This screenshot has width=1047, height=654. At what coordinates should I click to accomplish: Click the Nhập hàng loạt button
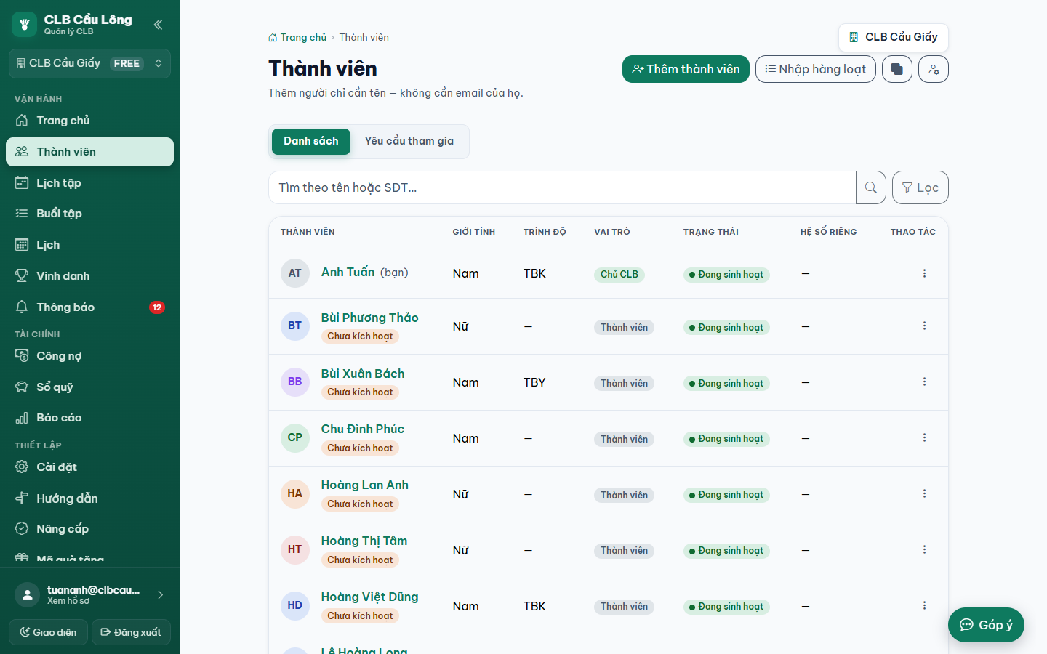pyautogui.click(x=815, y=69)
